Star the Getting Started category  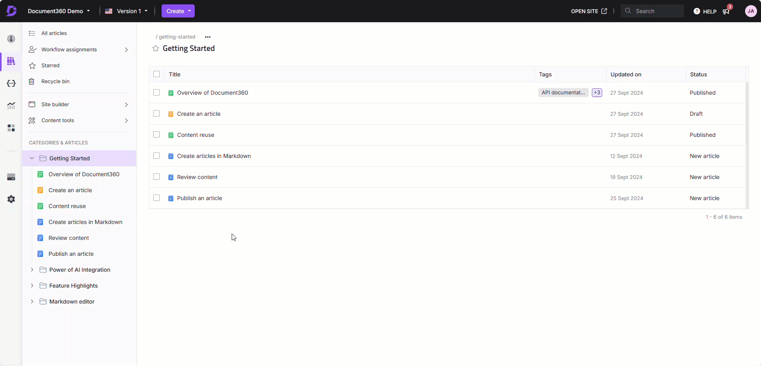tap(156, 48)
